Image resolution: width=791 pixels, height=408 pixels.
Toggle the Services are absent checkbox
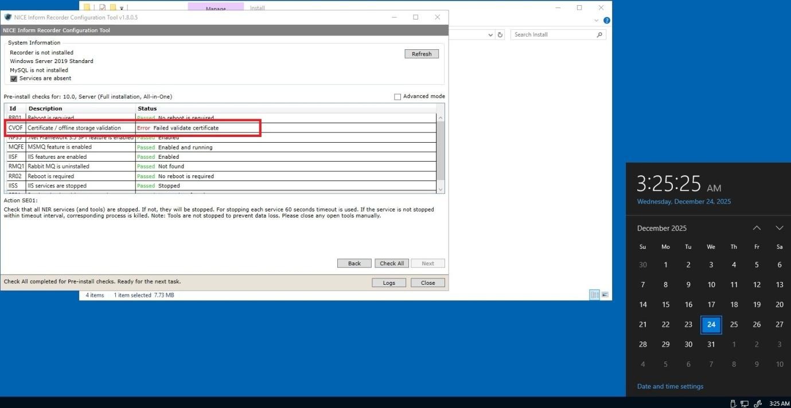(14, 79)
